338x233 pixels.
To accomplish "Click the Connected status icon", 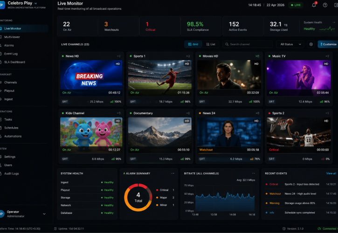I will tap(319, 229).
